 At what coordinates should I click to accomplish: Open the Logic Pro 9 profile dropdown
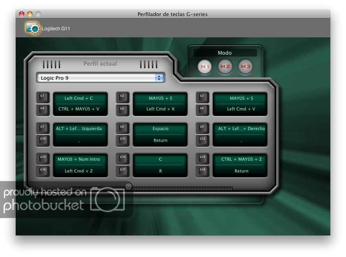pyautogui.click(x=96, y=78)
